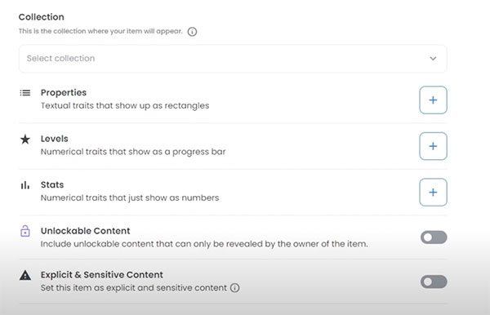The height and width of the screenshot is (315, 490).
Task: Click the Properties list icon
Action: pyautogui.click(x=25, y=93)
